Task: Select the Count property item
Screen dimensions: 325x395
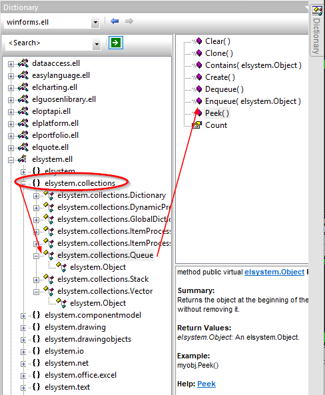Action: pos(216,125)
